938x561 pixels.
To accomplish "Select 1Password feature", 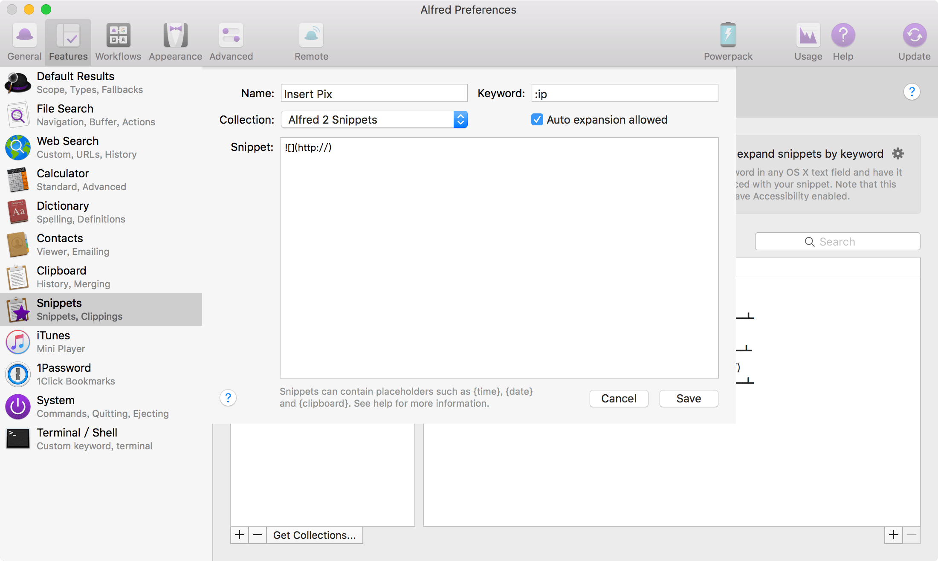I will click(101, 374).
